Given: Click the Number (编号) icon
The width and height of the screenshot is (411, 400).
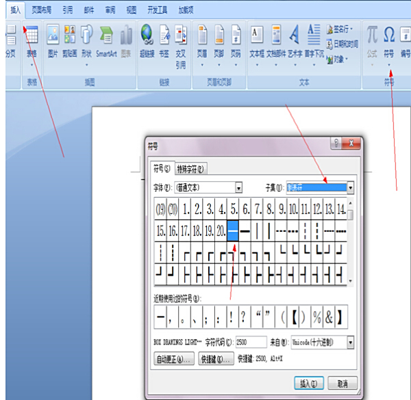Looking at the screenshot, I should point(406,34).
